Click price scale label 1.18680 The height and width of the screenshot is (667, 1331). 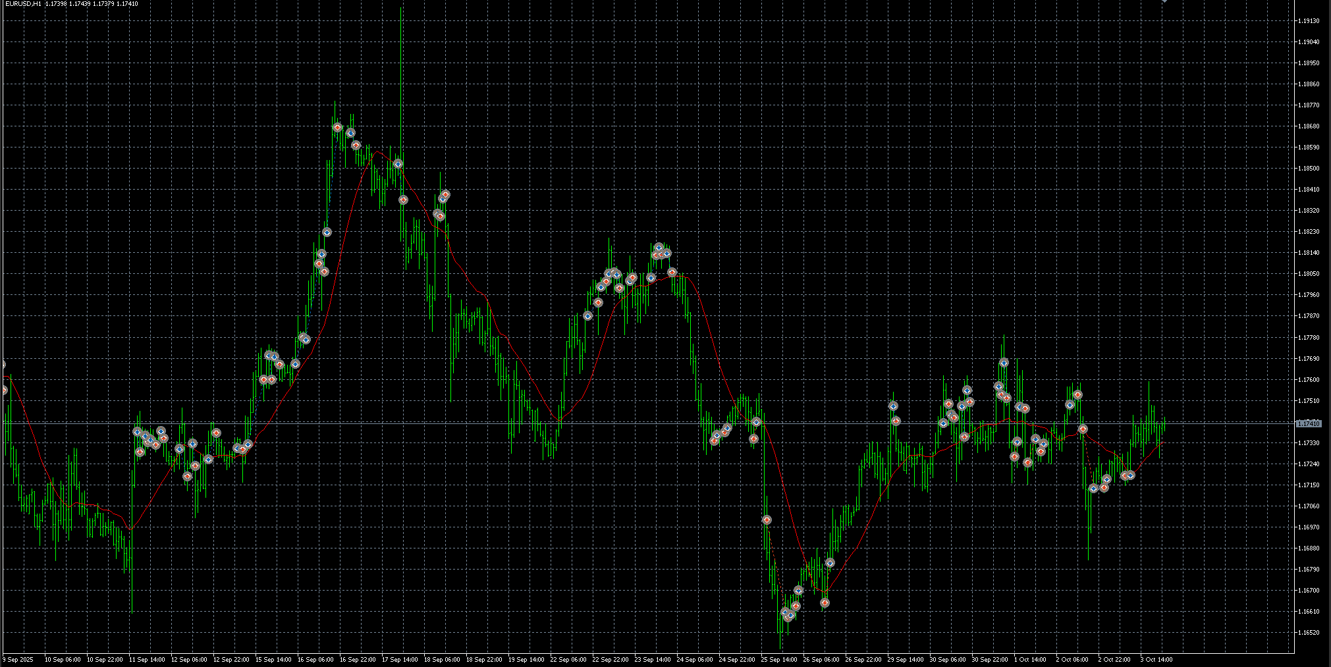pos(1309,126)
